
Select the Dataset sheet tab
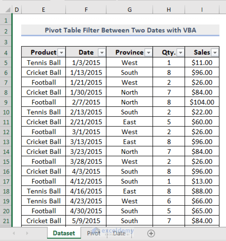[64, 233]
